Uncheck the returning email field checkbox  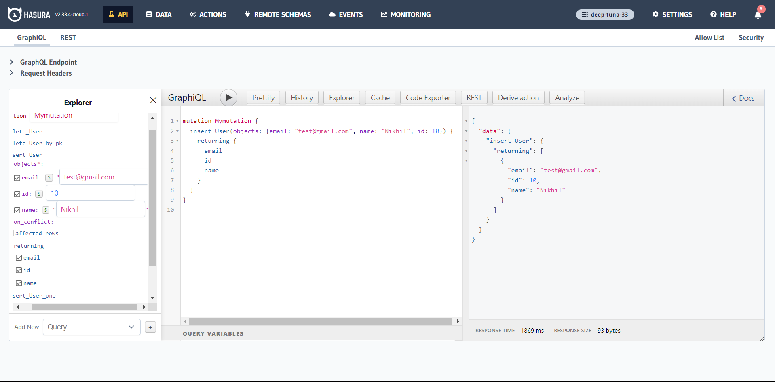pos(19,257)
